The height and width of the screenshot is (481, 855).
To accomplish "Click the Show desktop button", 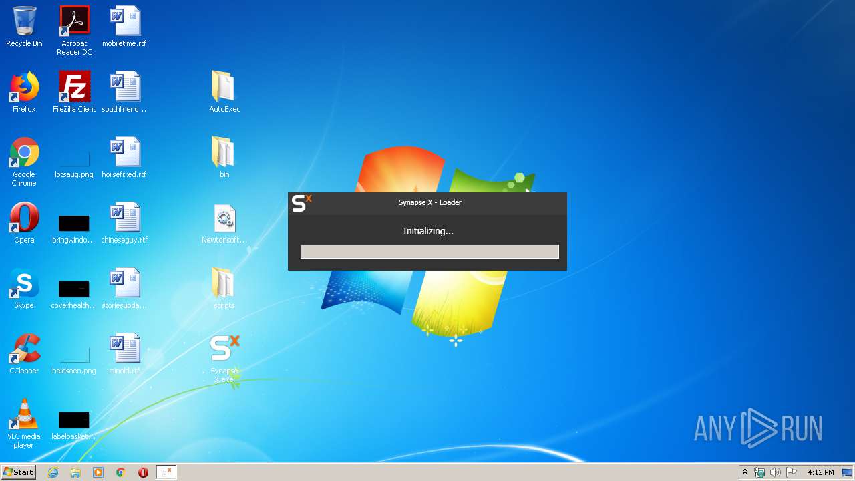I will click(848, 472).
